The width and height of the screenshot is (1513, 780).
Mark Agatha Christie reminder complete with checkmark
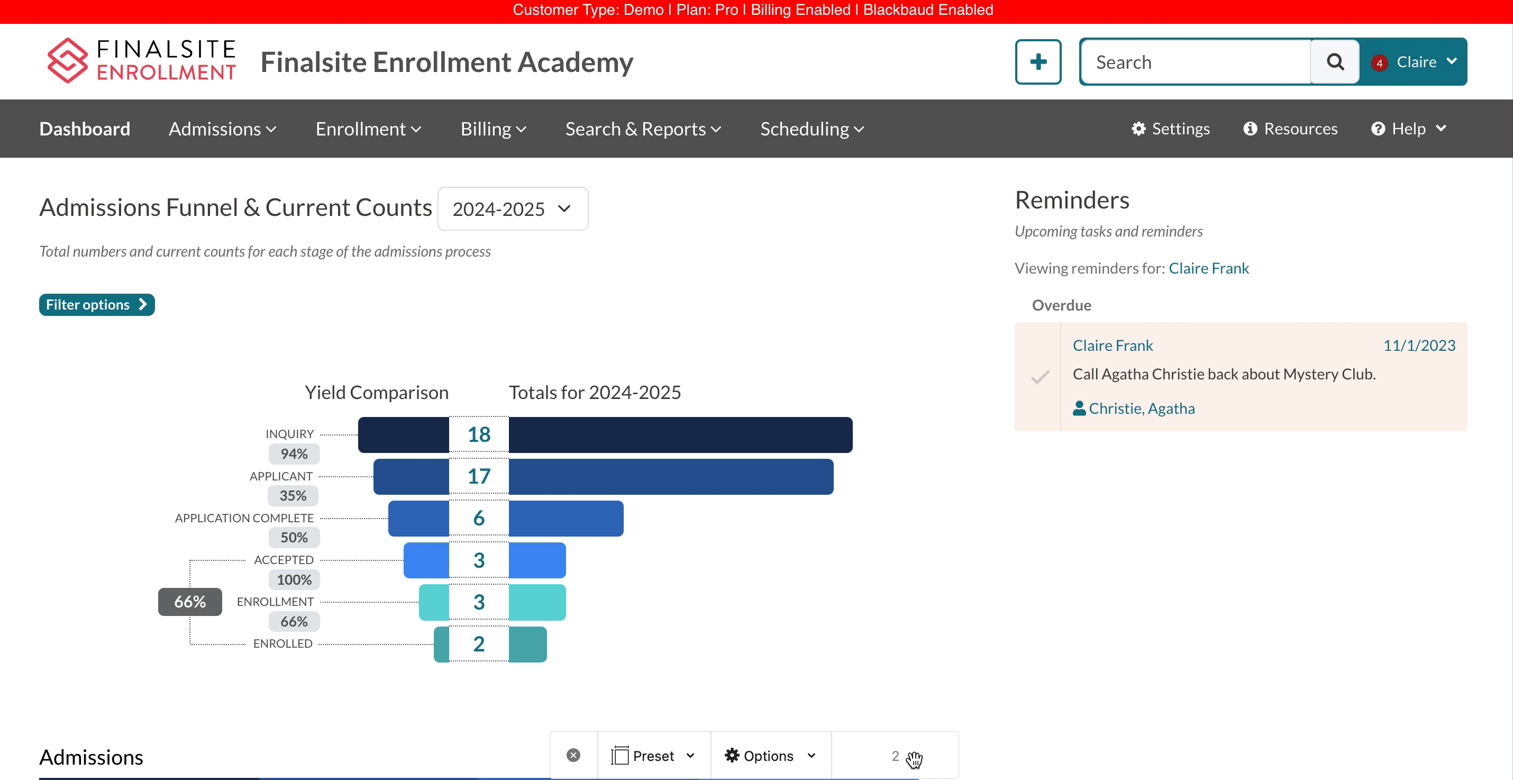(x=1040, y=377)
